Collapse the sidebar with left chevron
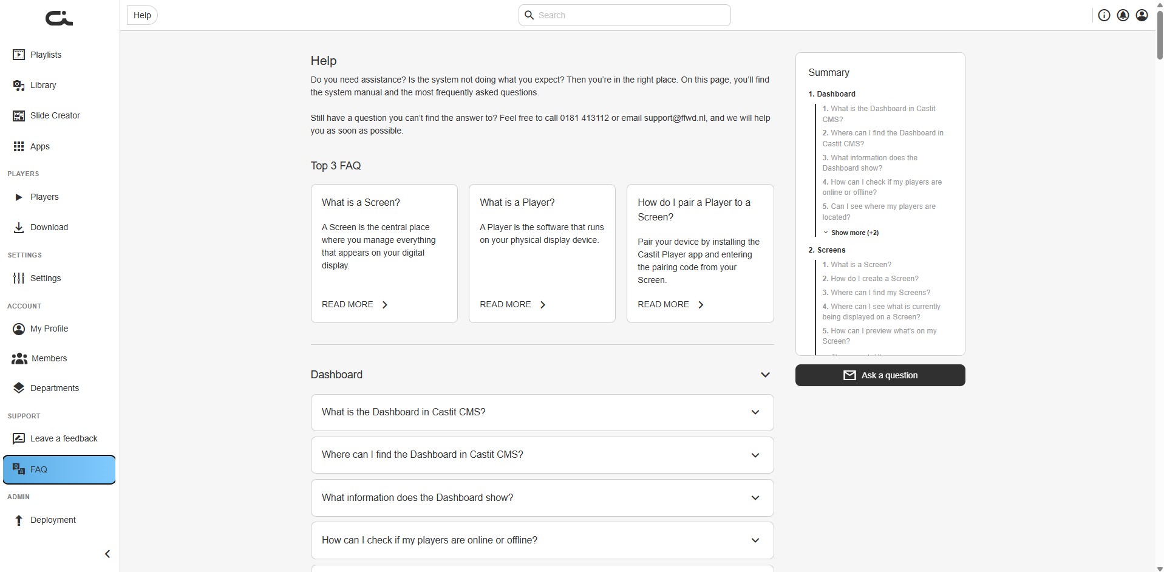This screenshot has width=1164, height=572. (107, 554)
